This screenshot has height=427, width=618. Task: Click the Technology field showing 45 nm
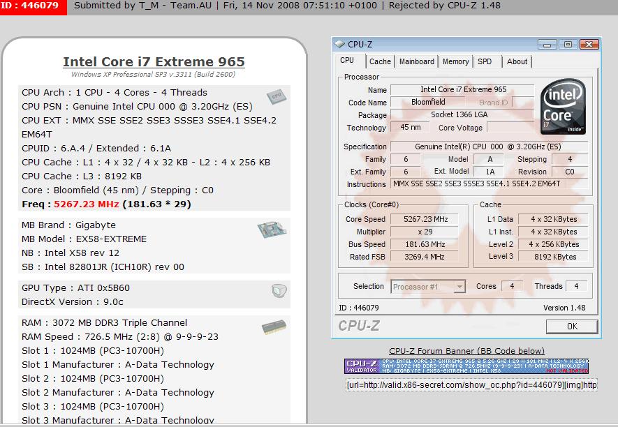click(x=411, y=127)
